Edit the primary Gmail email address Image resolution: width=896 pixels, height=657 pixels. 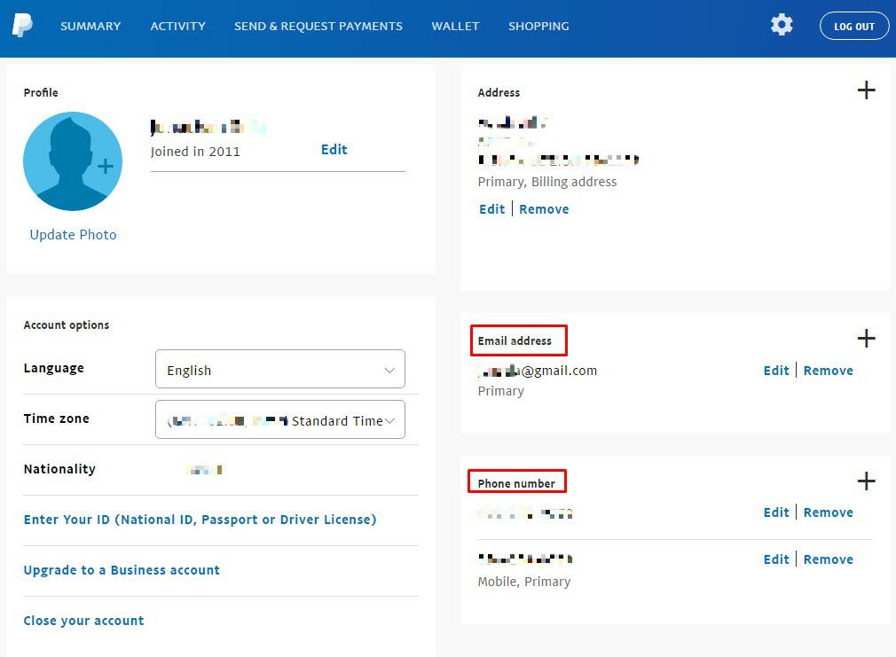pos(776,371)
